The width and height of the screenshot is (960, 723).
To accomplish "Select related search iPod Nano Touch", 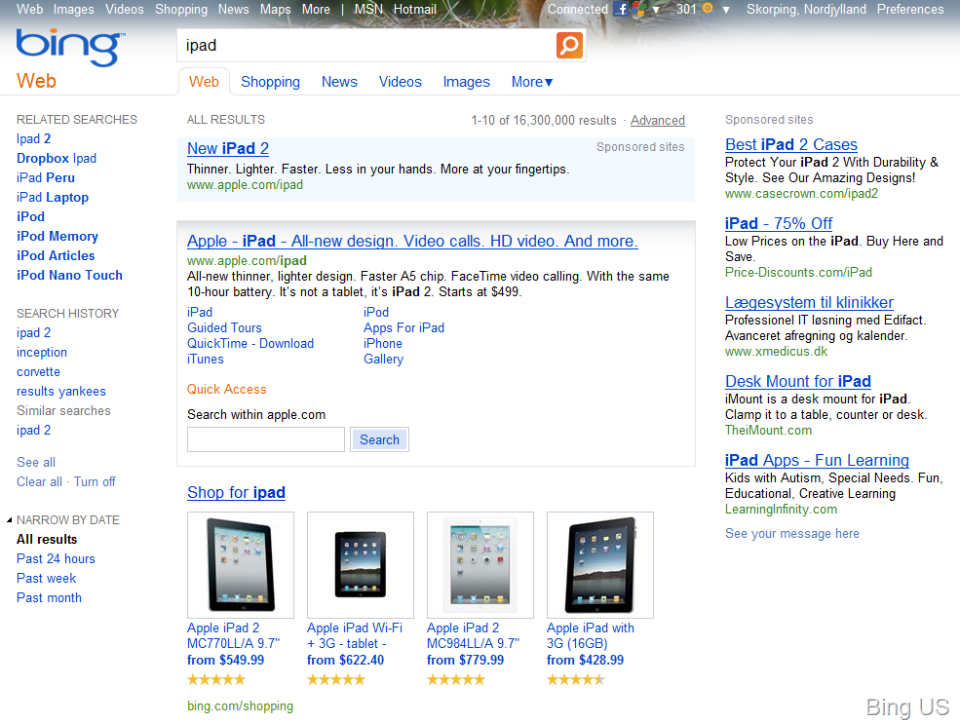I will point(69,275).
